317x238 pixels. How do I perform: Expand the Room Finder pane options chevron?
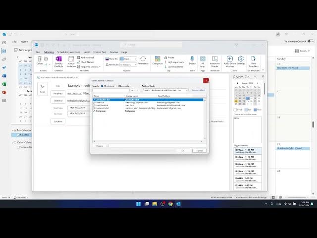[256, 76]
